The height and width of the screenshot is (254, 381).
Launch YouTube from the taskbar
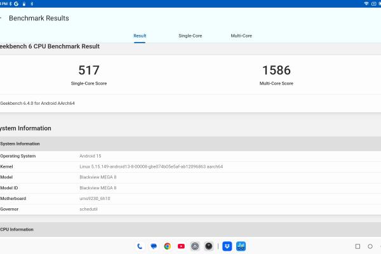[x=181, y=246]
